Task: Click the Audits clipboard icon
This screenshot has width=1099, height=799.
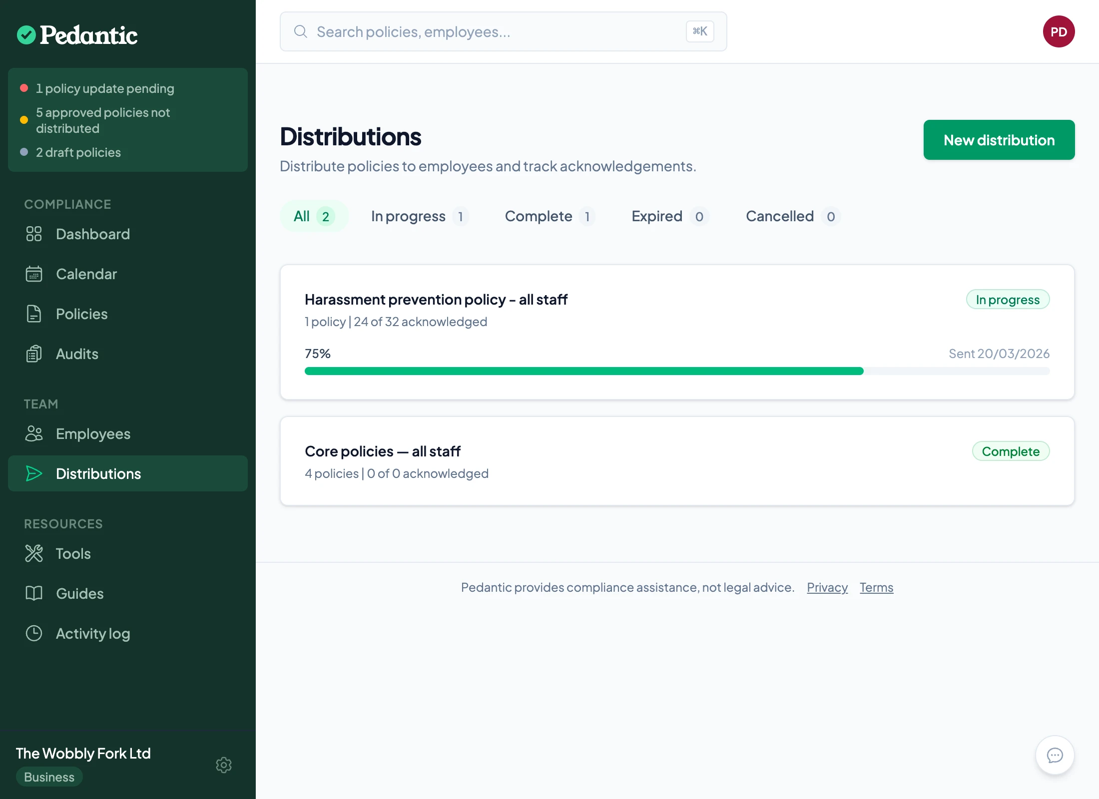Action: 33,354
